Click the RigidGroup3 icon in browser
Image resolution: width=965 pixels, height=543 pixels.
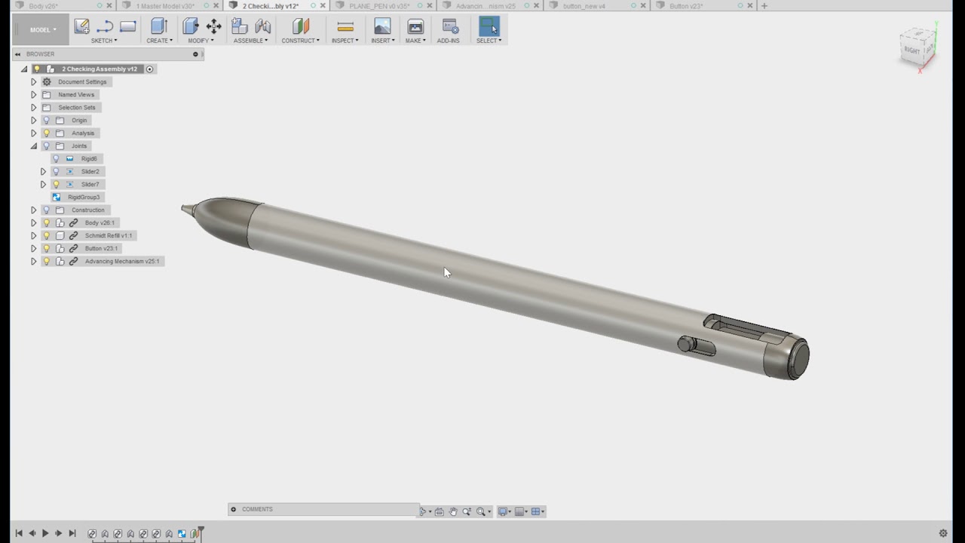pyautogui.click(x=57, y=197)
